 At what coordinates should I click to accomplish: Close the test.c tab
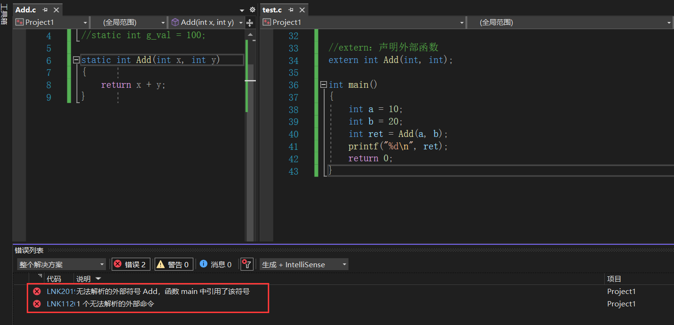(301, 10)
